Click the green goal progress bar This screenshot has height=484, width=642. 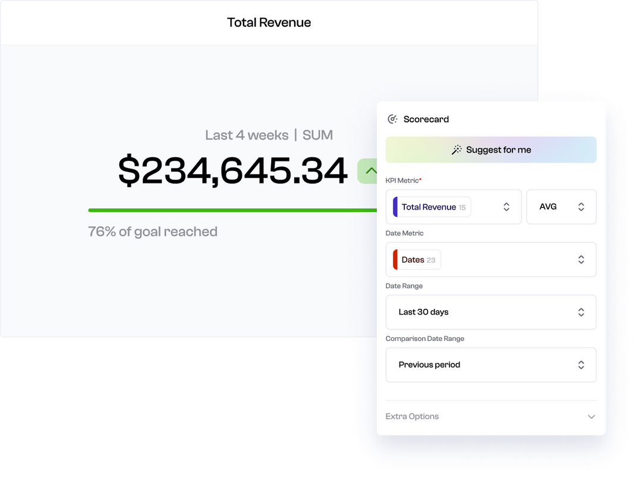tap(232, 209)
